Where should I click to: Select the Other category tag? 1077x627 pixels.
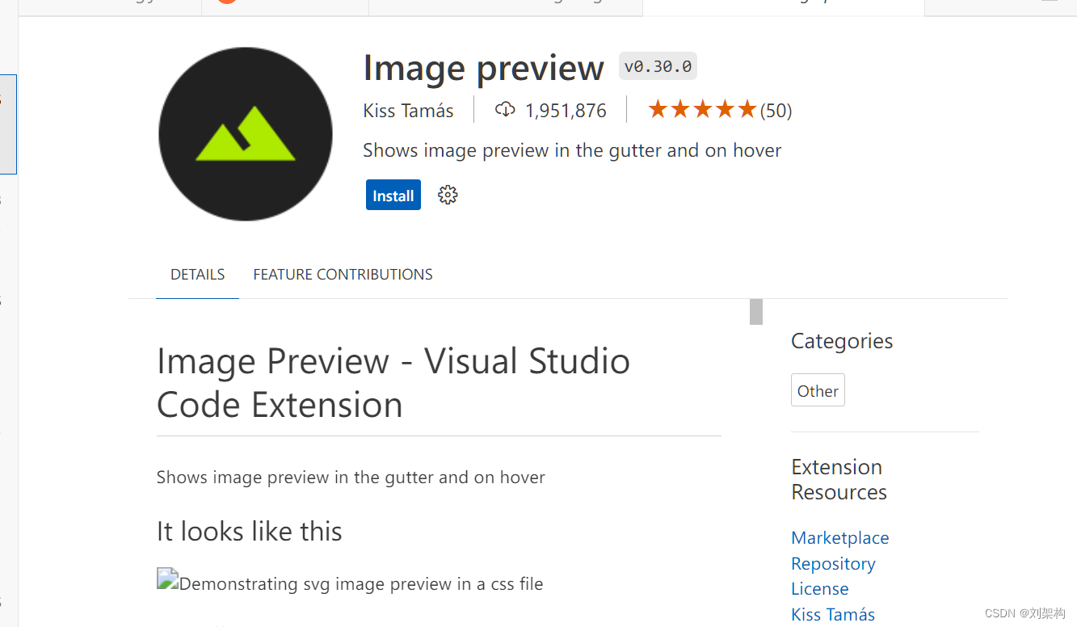click(x=818, y=390)
